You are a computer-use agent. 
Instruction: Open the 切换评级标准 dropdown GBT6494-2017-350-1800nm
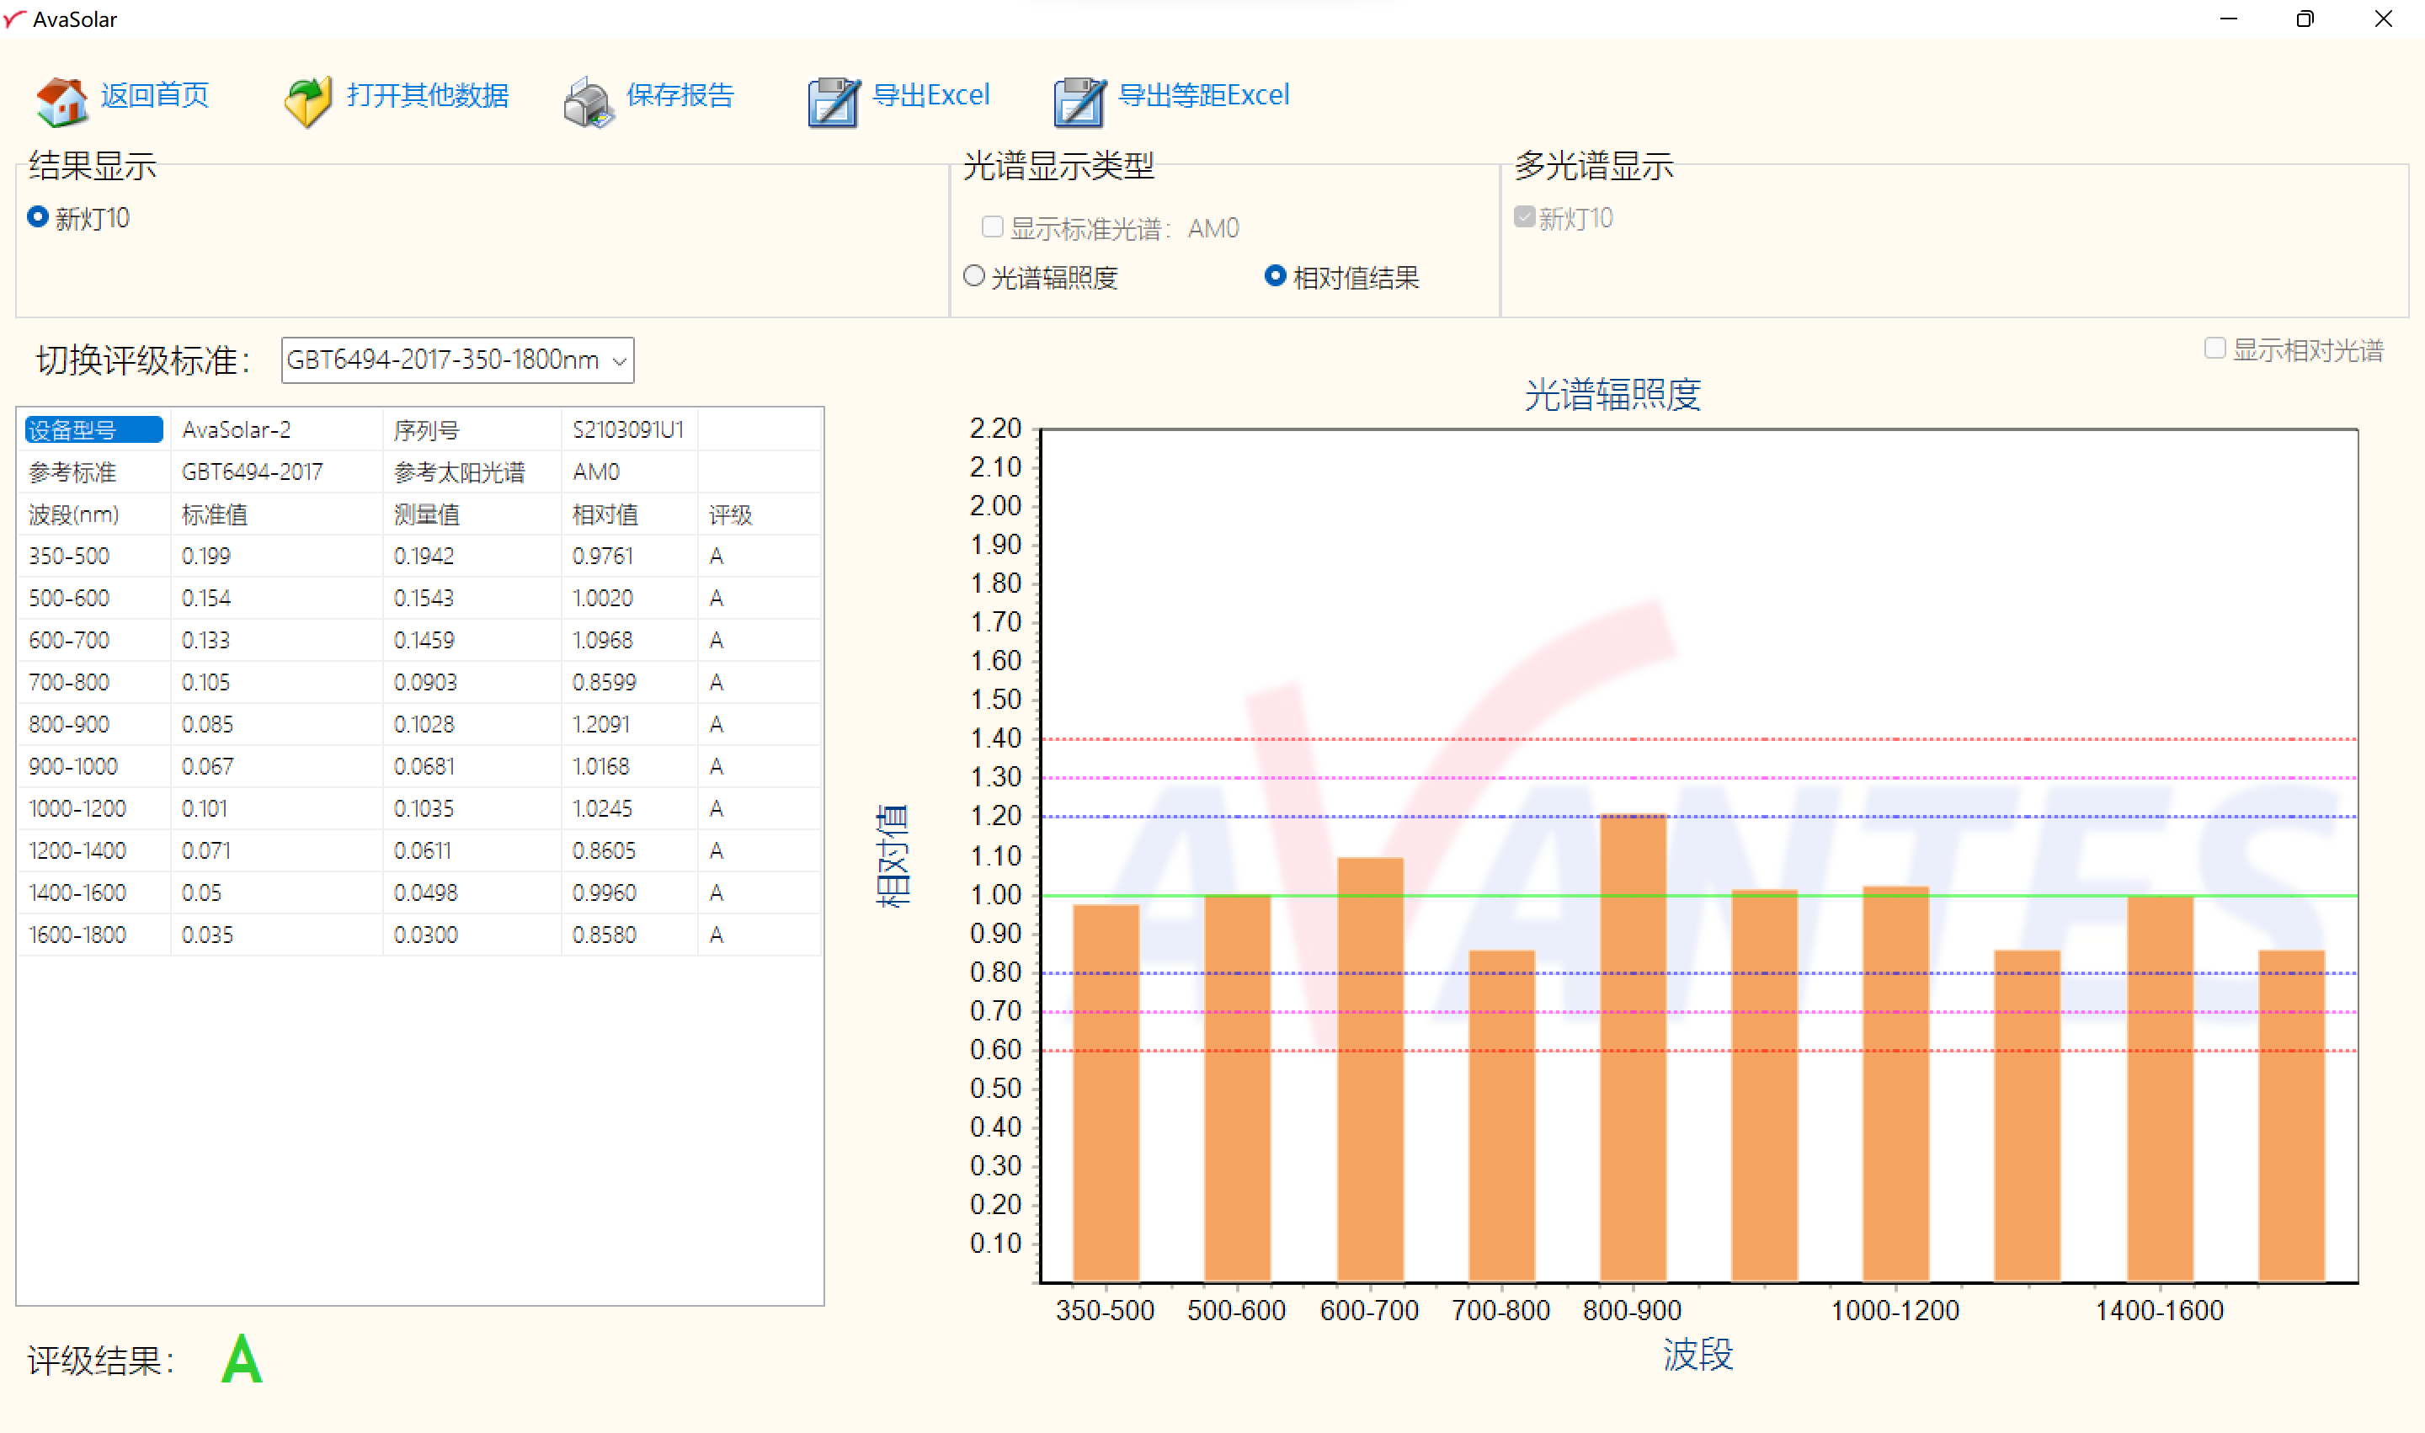[x=458, y=360]
